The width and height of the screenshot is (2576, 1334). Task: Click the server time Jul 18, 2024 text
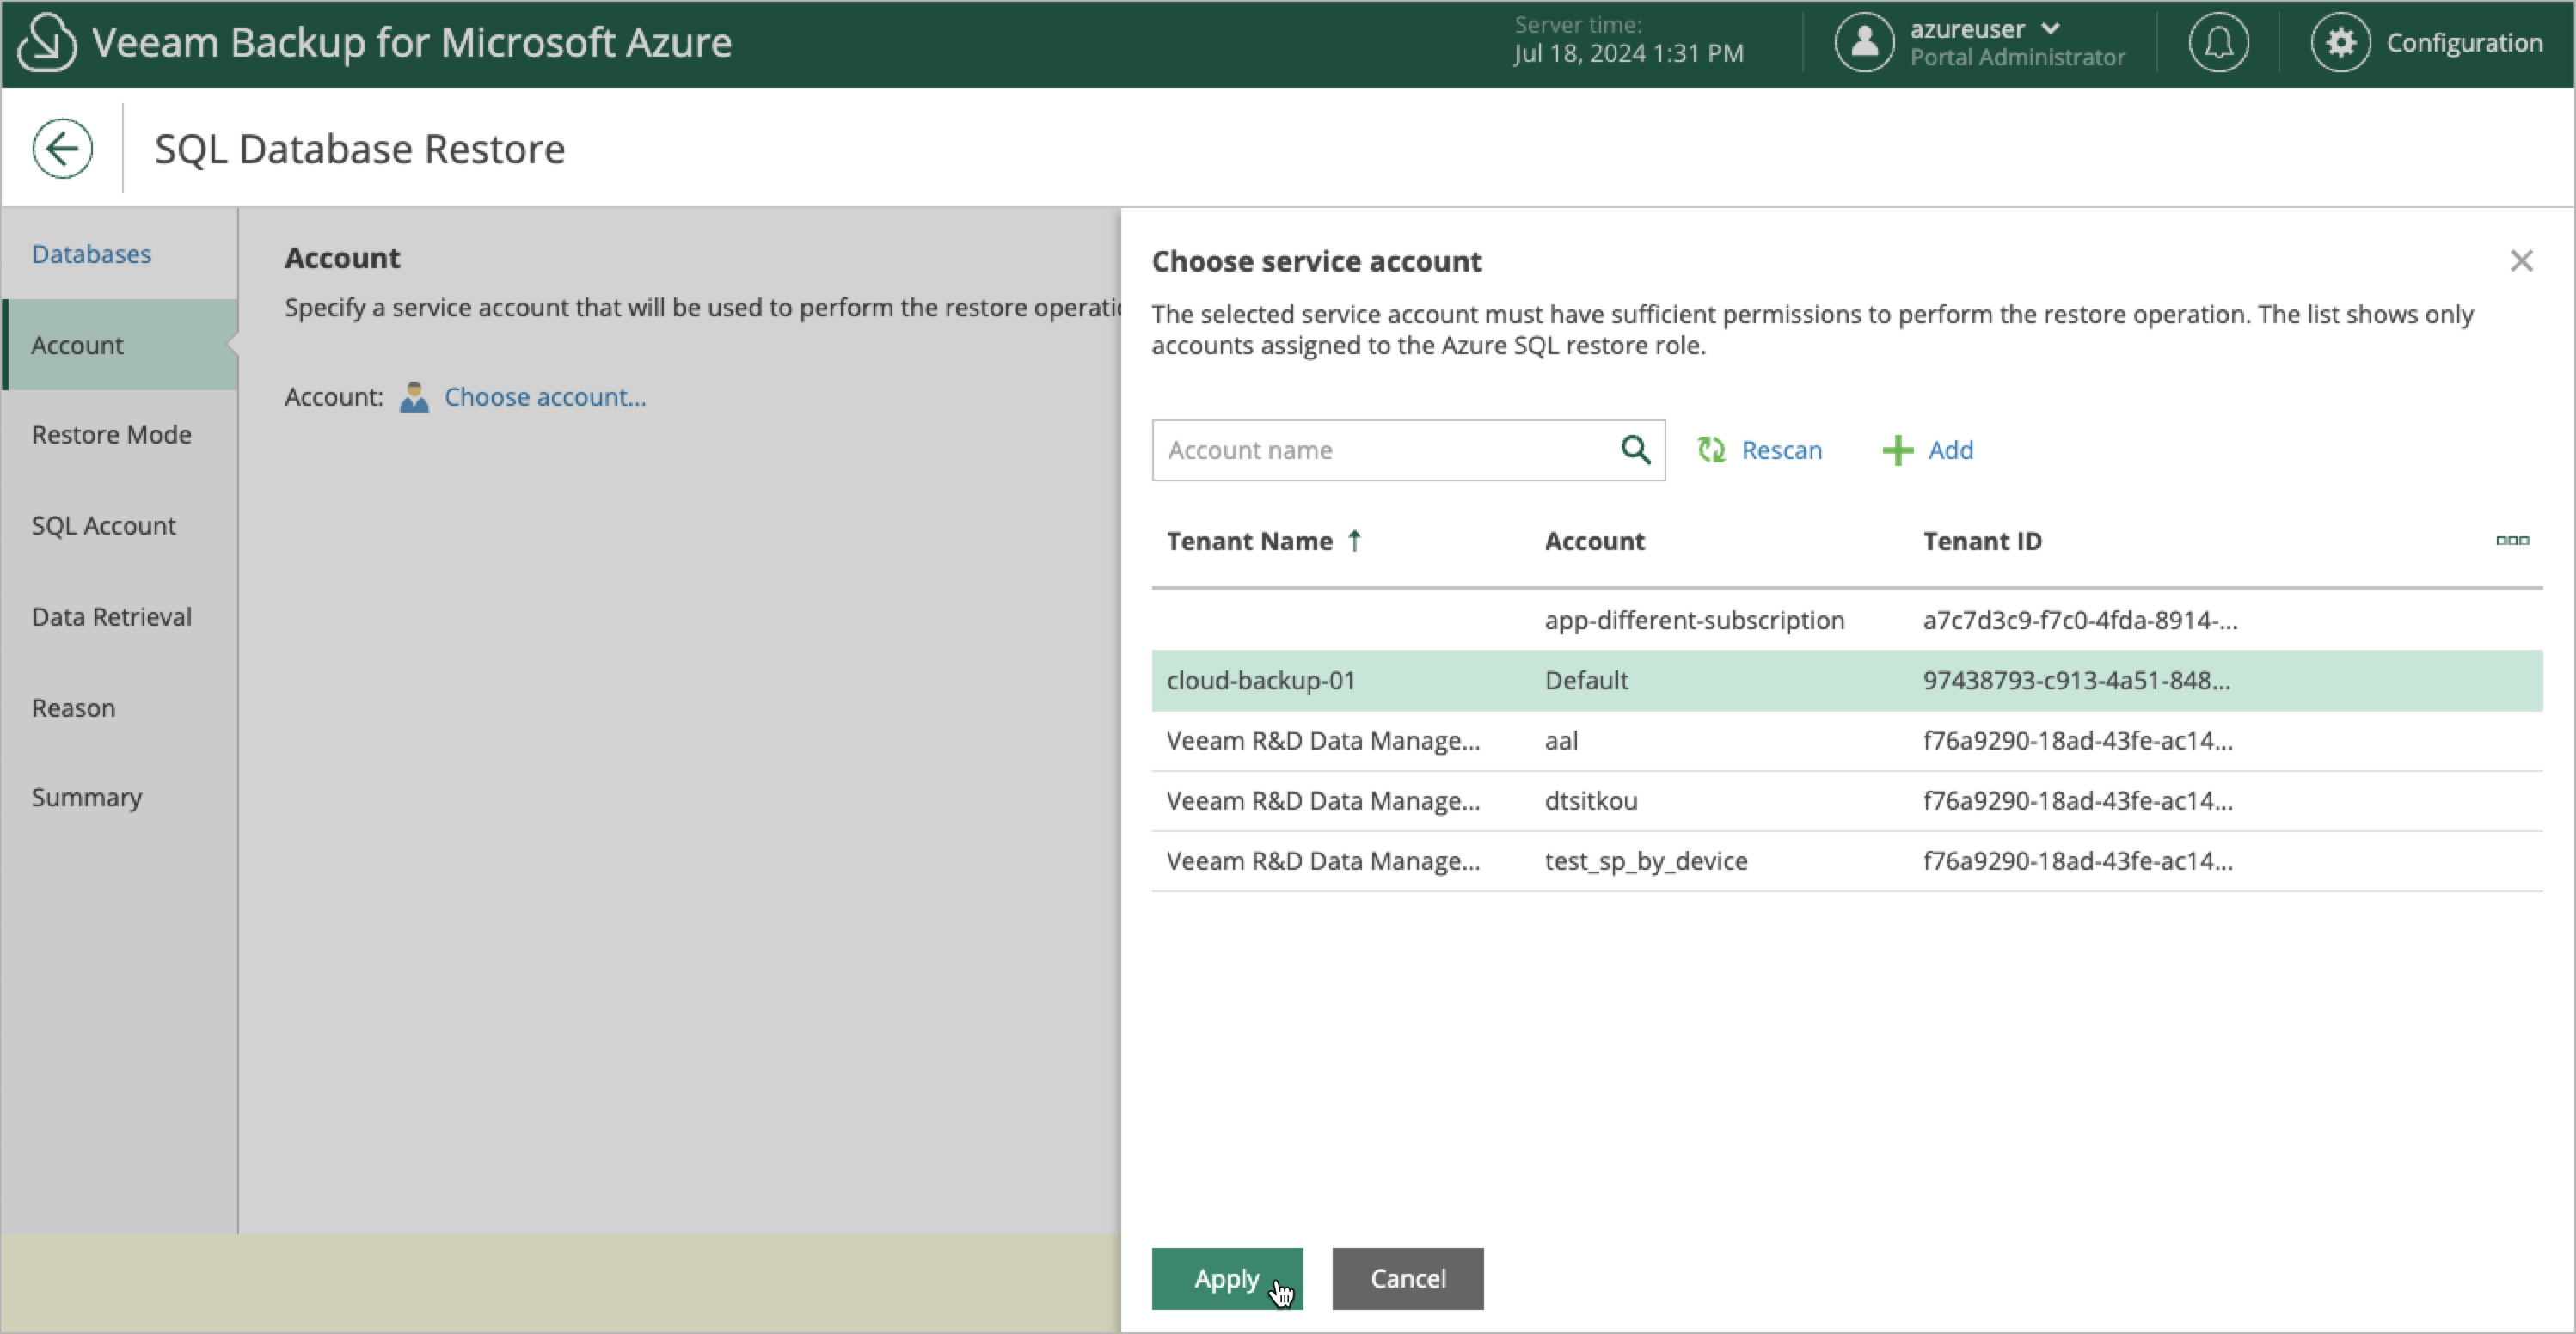click(1628, 53)
